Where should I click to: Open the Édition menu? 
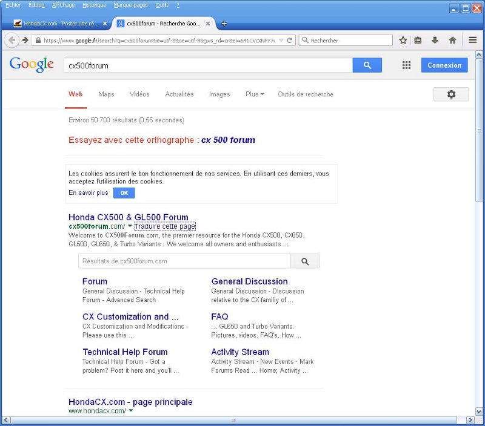pyautogui.click(x=36, y=5)
